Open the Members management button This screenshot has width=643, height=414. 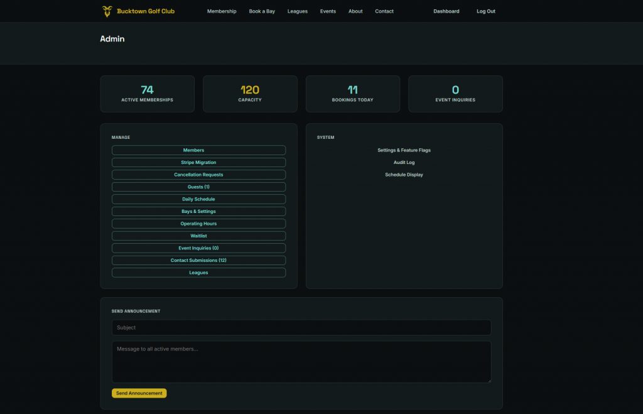click(x=198, y=150)
